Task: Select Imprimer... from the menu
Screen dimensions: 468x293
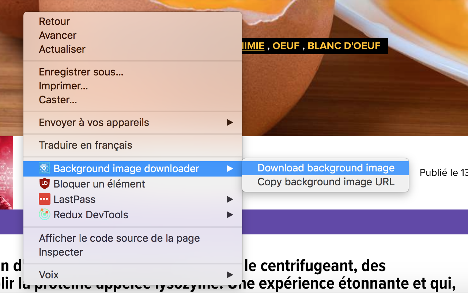Action: click(63, 85)
